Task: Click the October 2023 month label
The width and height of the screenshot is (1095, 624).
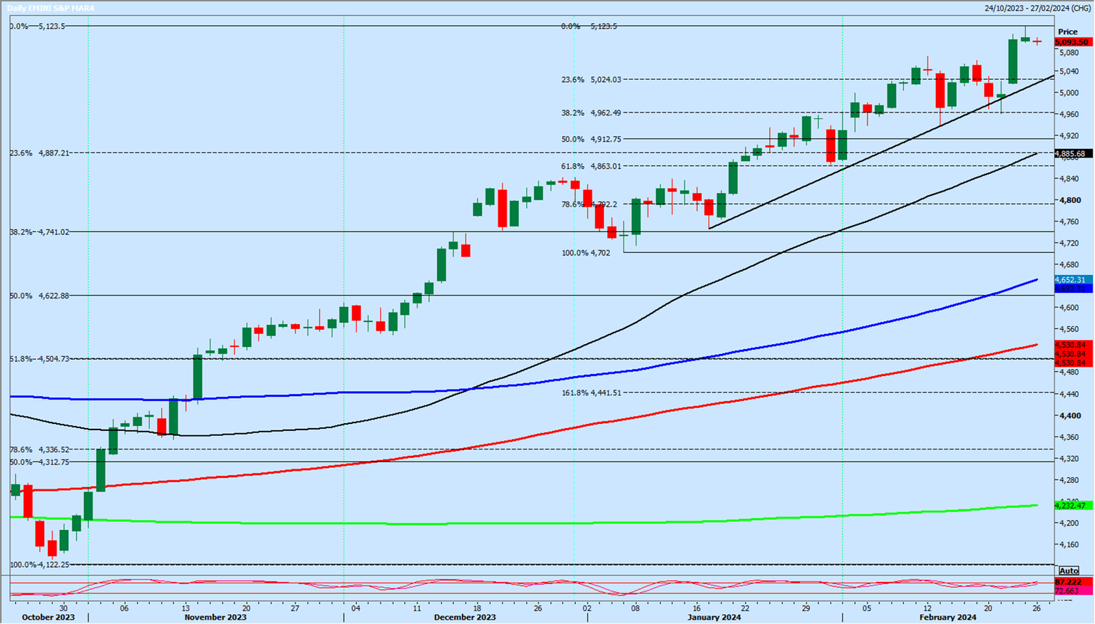Action: (48, 618)
